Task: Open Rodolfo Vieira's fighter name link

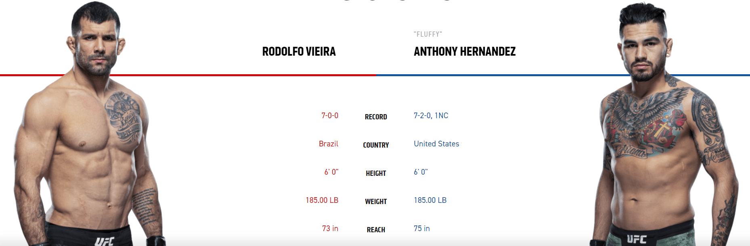Action: click(299, 52)
